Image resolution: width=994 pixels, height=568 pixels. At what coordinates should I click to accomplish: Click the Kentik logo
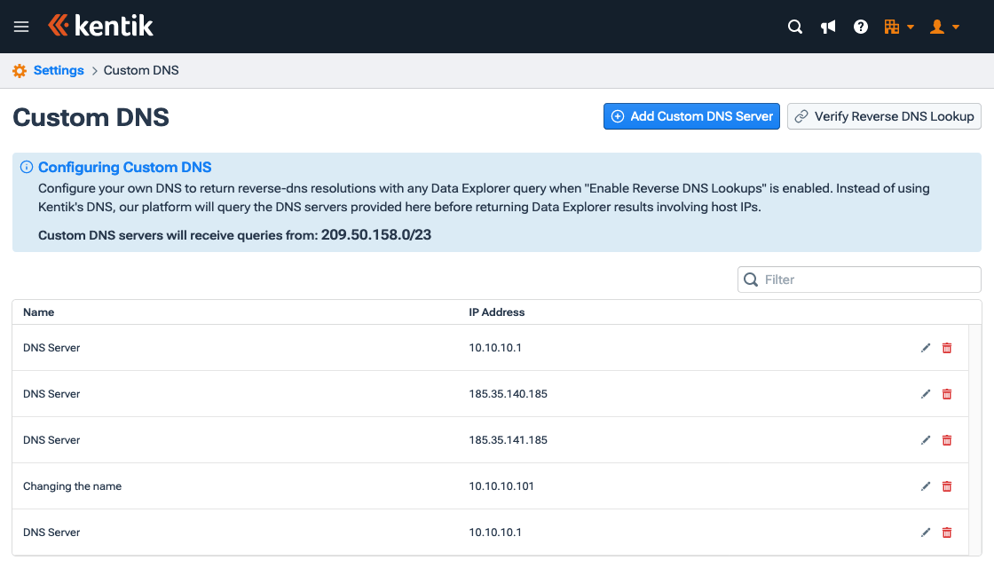pyautogui.click(x=100, y=26)
